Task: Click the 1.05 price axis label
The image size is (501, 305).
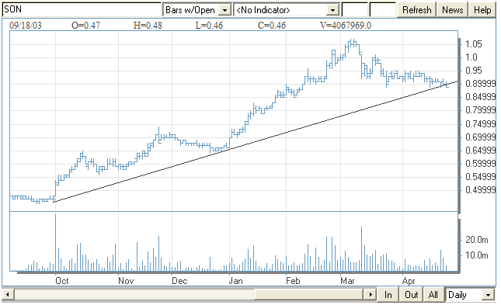Action: (474, 44)
